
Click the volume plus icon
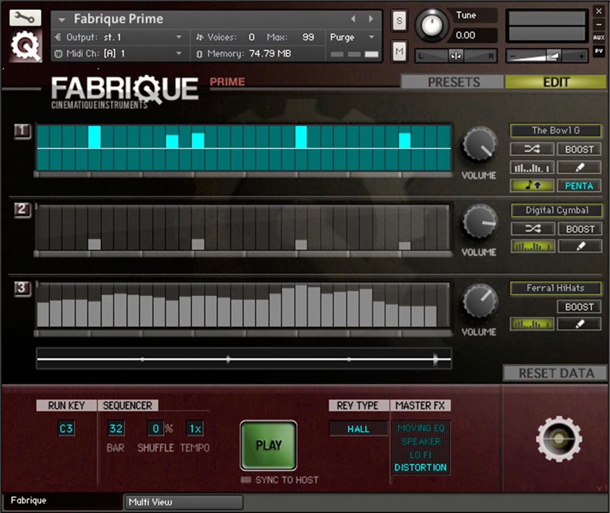(581, 56)
